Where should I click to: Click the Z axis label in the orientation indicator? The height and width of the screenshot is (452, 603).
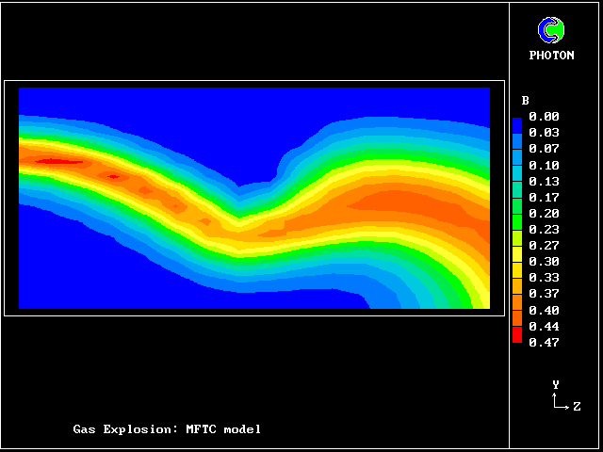(577, 407)
